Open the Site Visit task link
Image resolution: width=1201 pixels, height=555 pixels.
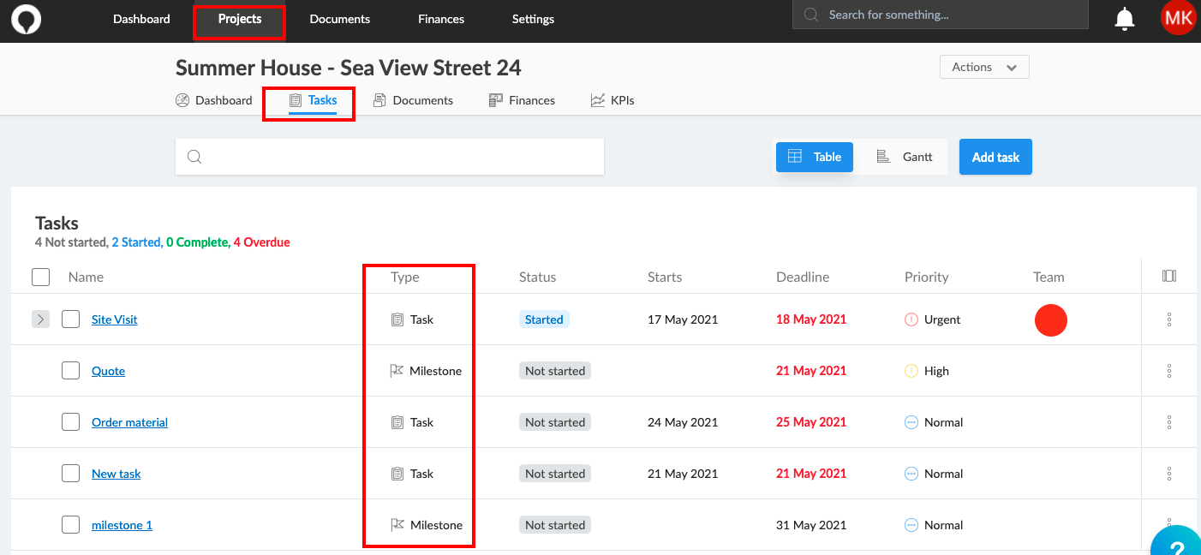115,319
